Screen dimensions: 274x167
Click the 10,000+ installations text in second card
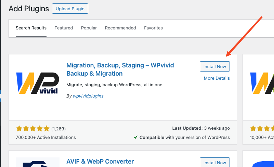click(262, 138)
